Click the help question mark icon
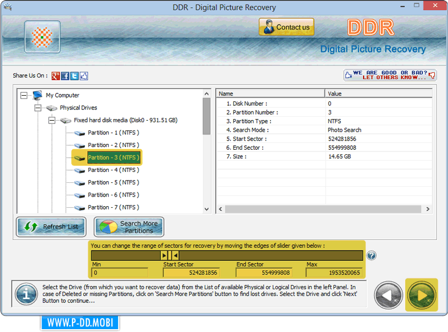The image size is (448, 332). click(372, 255)
